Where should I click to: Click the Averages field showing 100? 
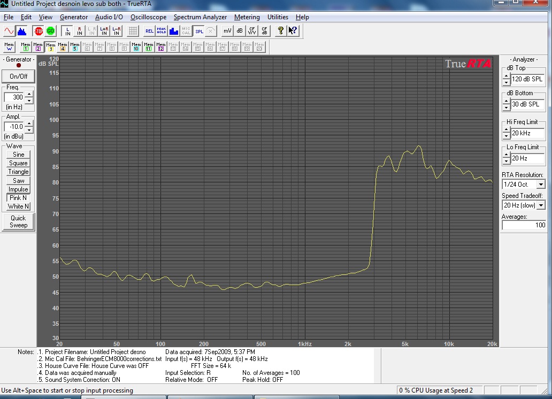coord(524,225)
